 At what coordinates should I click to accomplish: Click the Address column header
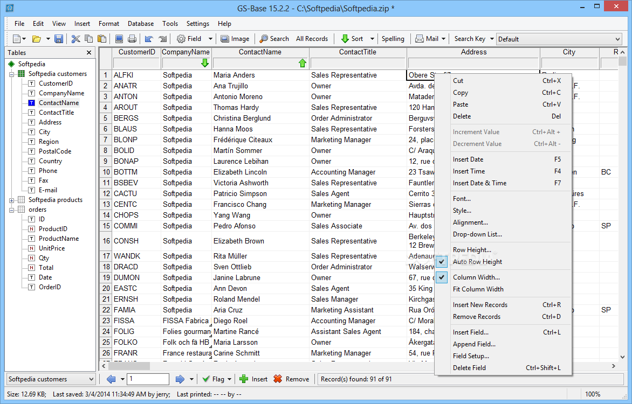(473, 52)
